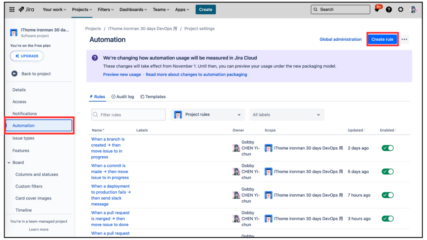Click Preview new usage link
The height and width of the screenshot is (240, 427).
122,75
